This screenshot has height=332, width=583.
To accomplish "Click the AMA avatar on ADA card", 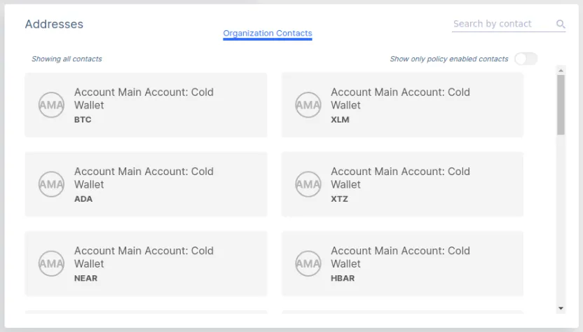I will click(51, 184).
